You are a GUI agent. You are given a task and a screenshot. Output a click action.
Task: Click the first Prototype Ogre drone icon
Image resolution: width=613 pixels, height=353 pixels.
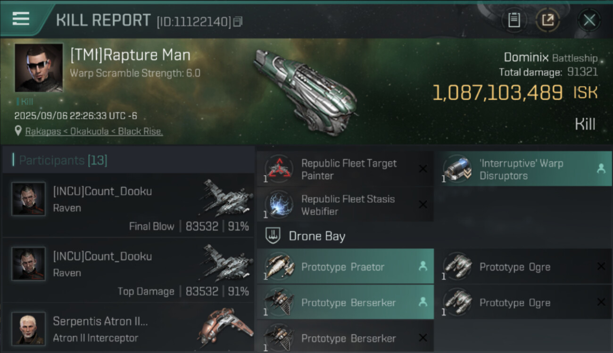pyautogui.click(x=457, y=267)
